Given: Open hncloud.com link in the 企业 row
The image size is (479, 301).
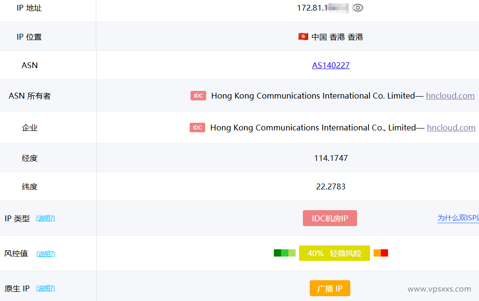Looking at the screenshot, I should 451,128.
